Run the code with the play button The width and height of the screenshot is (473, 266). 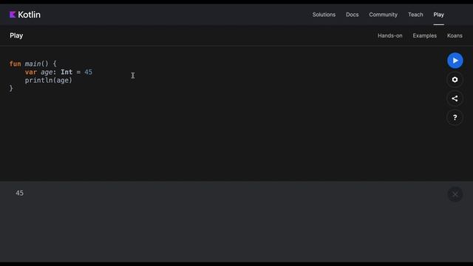tap(455, 61)
